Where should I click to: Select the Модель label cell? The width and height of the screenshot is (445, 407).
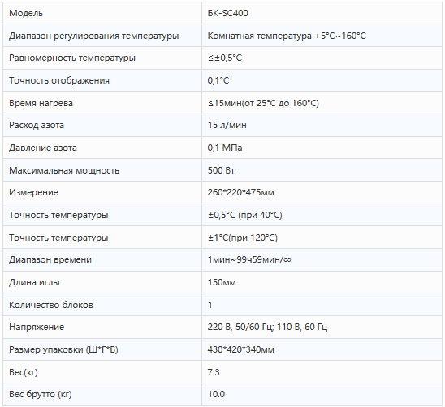[102, 13]
